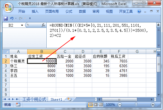The height and width of the screenshot is (110, 163).
Task: Collapse the formula bar with chevron
Action: click(158, 25)
